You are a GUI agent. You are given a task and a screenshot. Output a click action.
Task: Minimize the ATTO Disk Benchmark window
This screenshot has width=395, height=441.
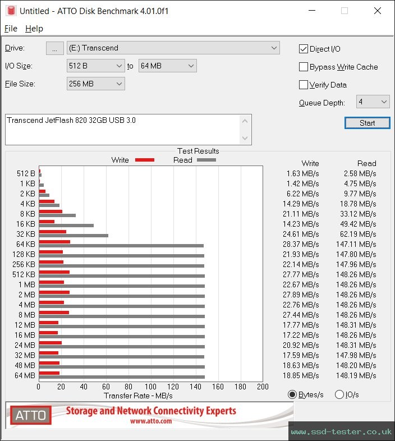pyautogui.click(x=312, y=11)
